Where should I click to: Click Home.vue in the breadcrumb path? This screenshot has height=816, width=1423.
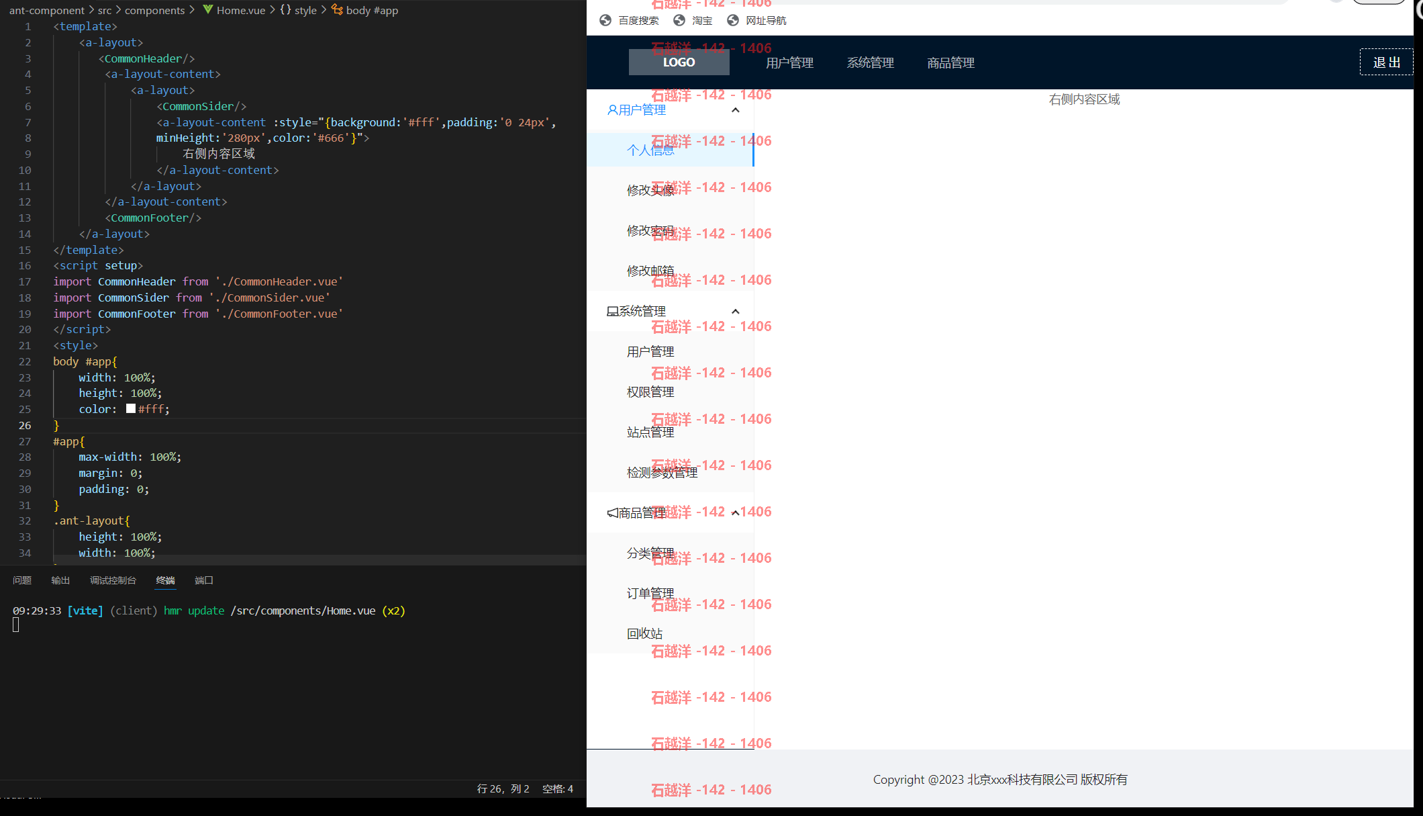(241, 10)
